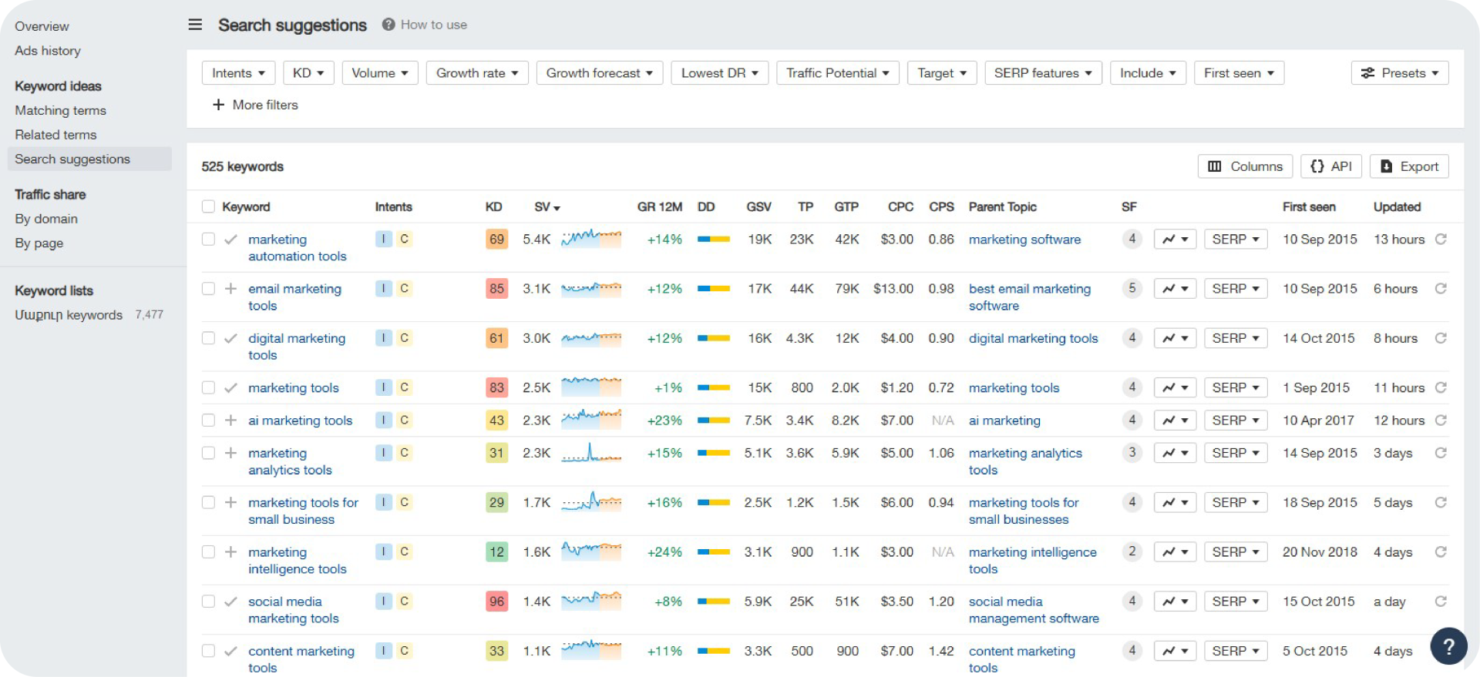Open the SERP features filter dropdown
Viewport: 1480px width, 677px height.
[1043, 73]
